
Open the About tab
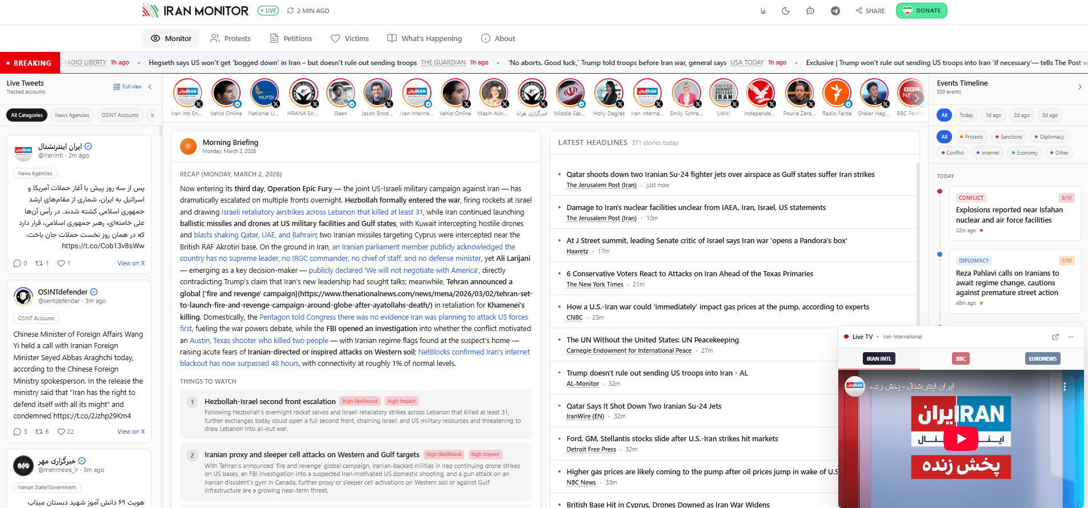498,38
